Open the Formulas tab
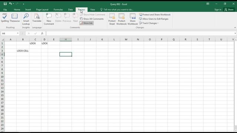 pyautogui.click(x=58, y=10)
